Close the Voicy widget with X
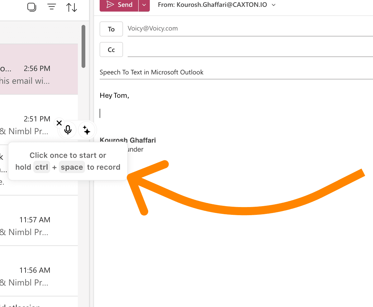373x307 pixels. pyautogui.click(x=59, y=123)
